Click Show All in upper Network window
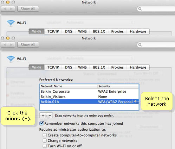The width and height of the screenshot is (175, 149). [28, 9]
